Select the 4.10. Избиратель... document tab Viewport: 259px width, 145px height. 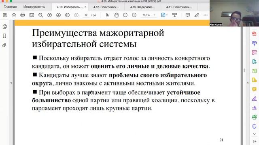pos(70,7)
